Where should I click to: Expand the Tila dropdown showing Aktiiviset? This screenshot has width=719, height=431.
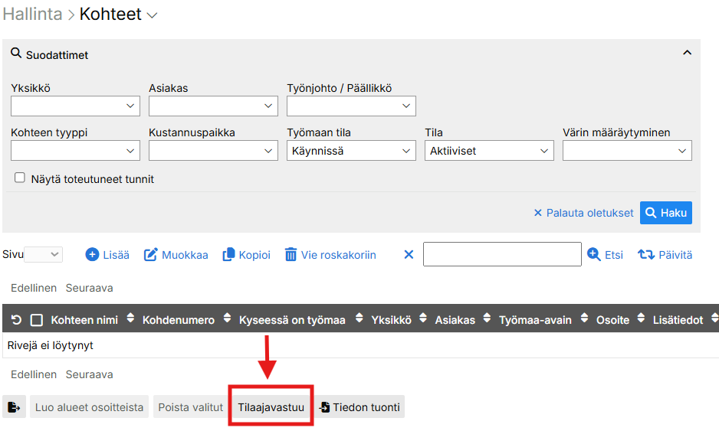489,151
